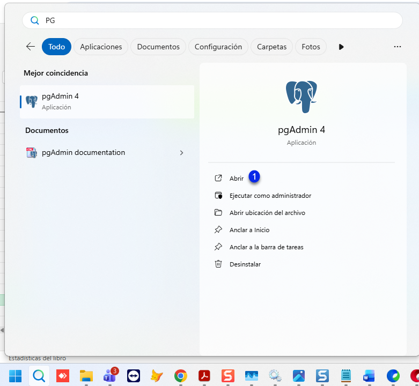Click the large pgAdmin elephant logo
This screenshot has height=386, width=419.
[x=301, y=96]
